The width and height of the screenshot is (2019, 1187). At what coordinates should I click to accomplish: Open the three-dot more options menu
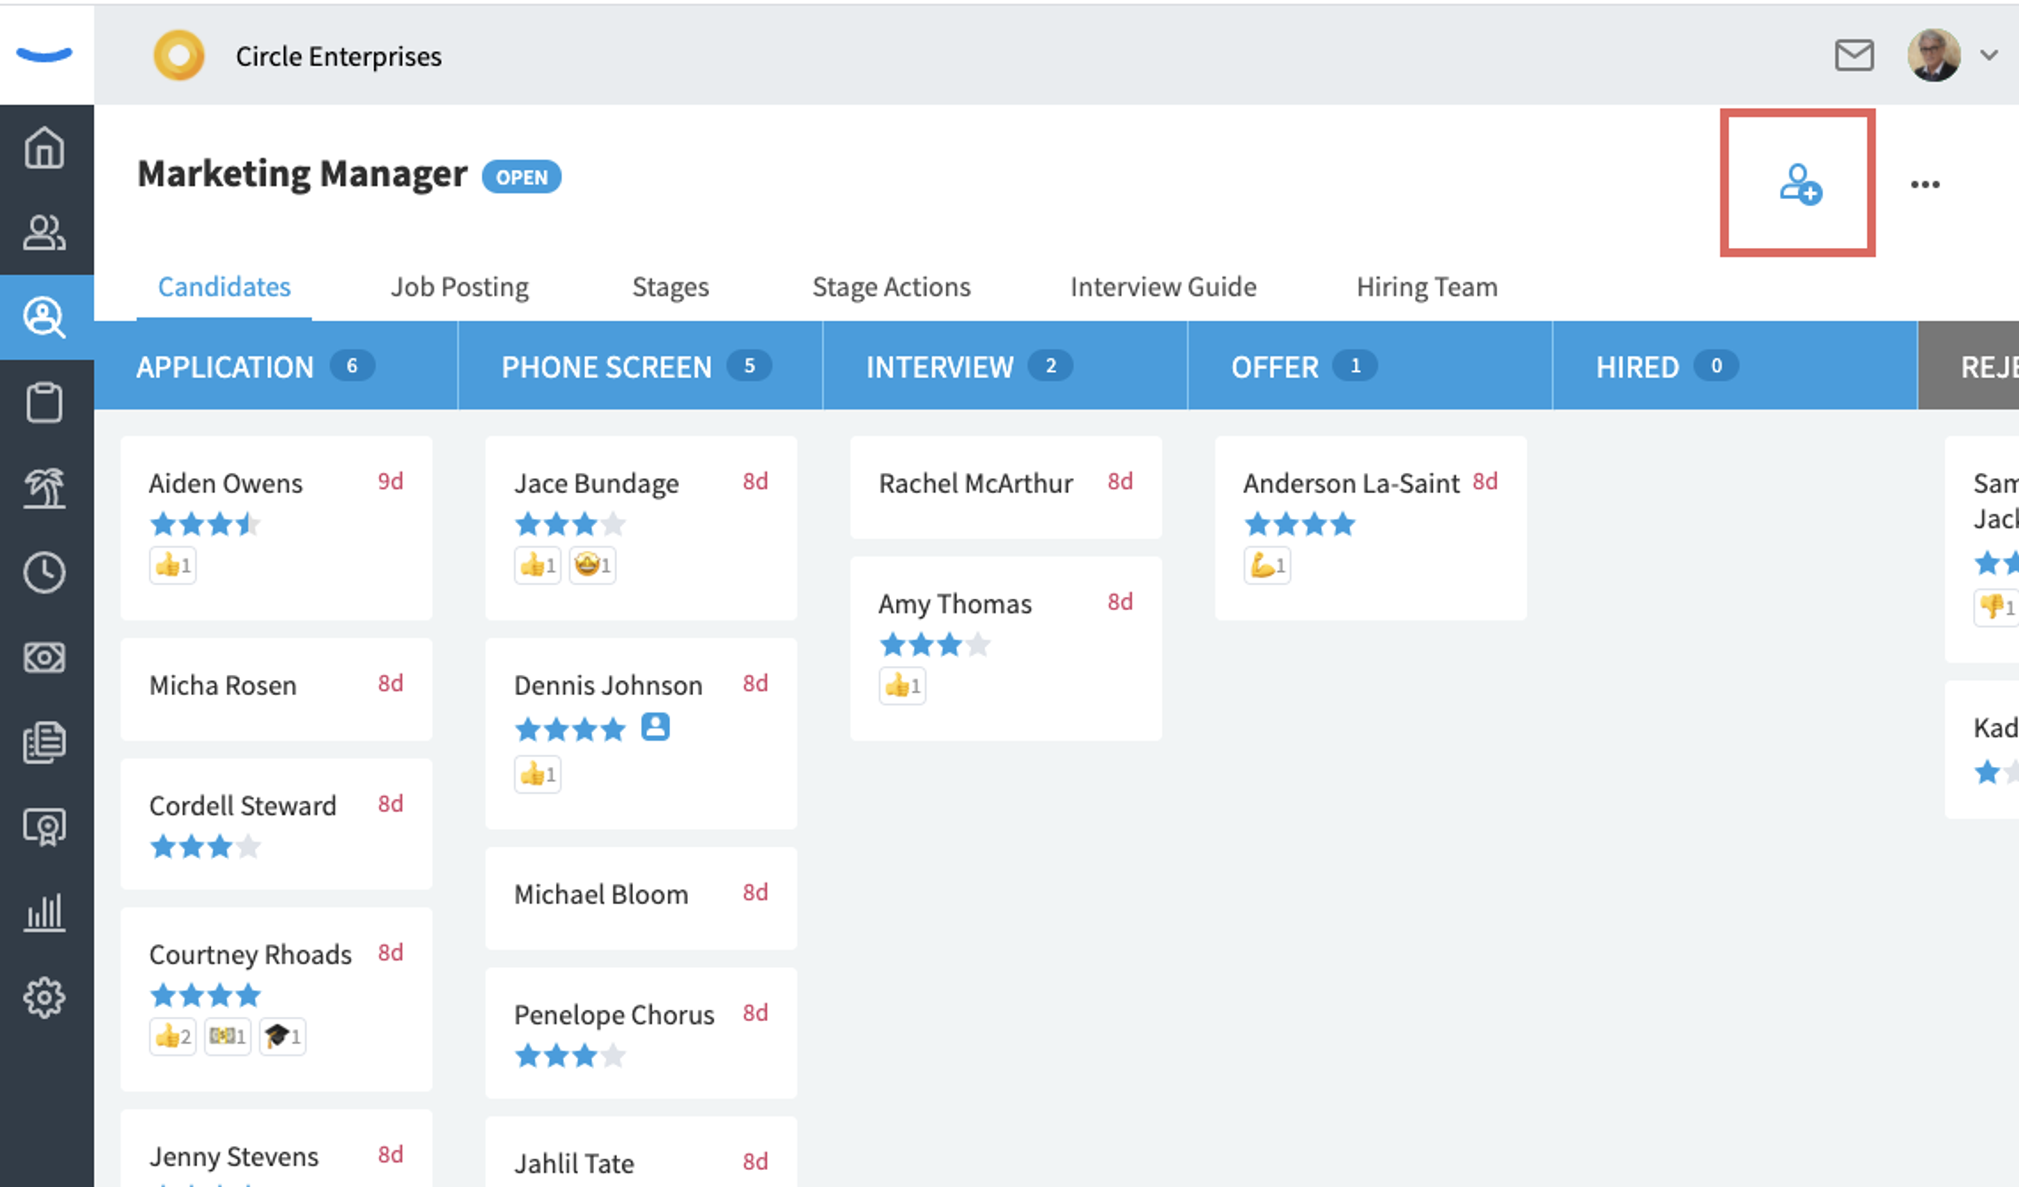pos(1924,185)
